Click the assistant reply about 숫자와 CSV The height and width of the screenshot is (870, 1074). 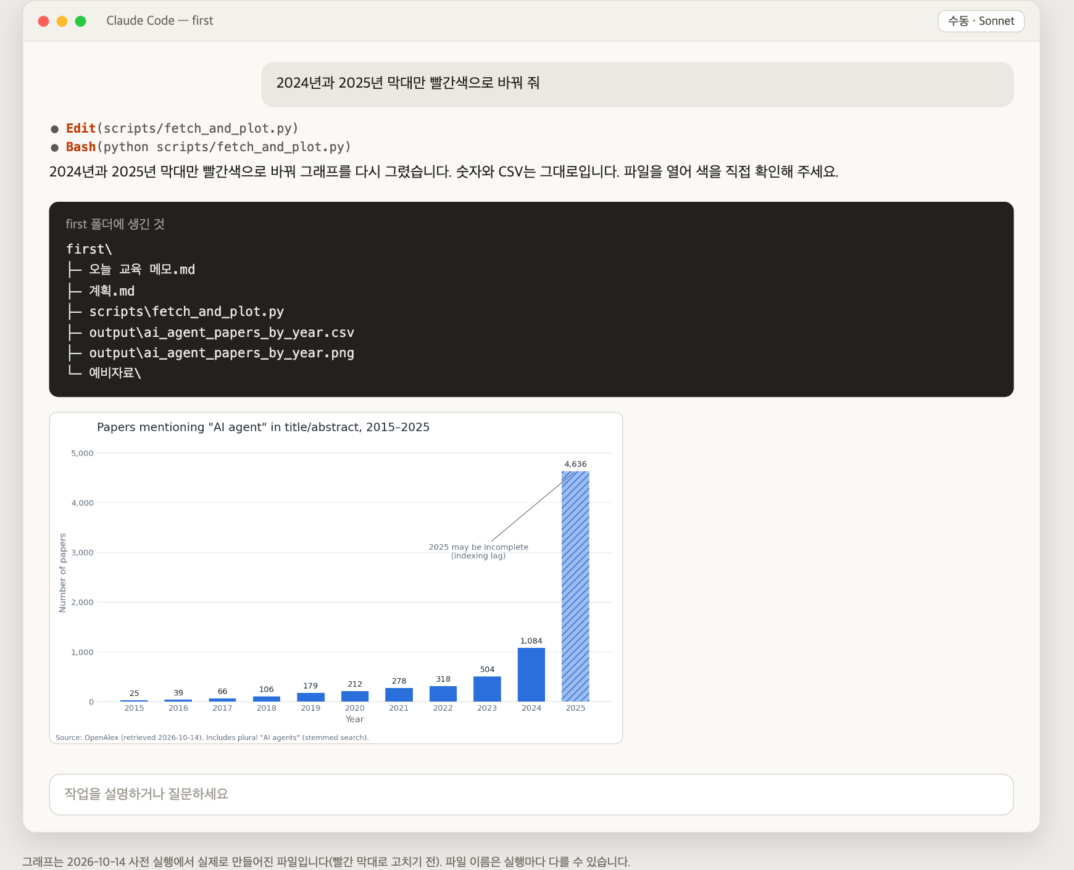coord(444,172)
